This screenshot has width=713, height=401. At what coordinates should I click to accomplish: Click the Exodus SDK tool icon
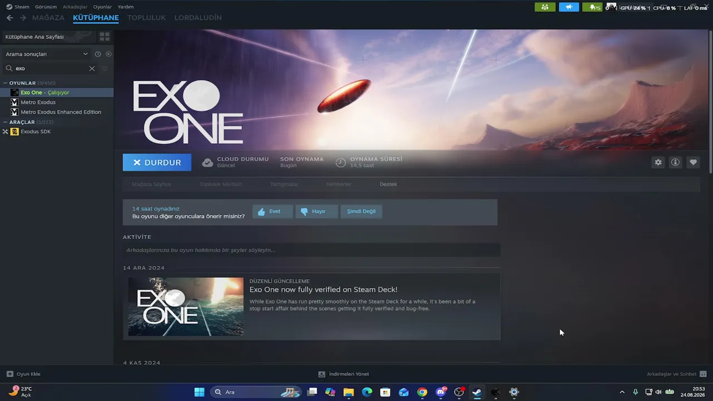tap(14, 131)
